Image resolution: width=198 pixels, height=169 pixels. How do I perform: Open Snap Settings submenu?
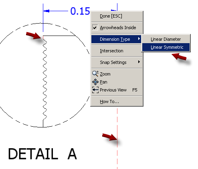117,62
